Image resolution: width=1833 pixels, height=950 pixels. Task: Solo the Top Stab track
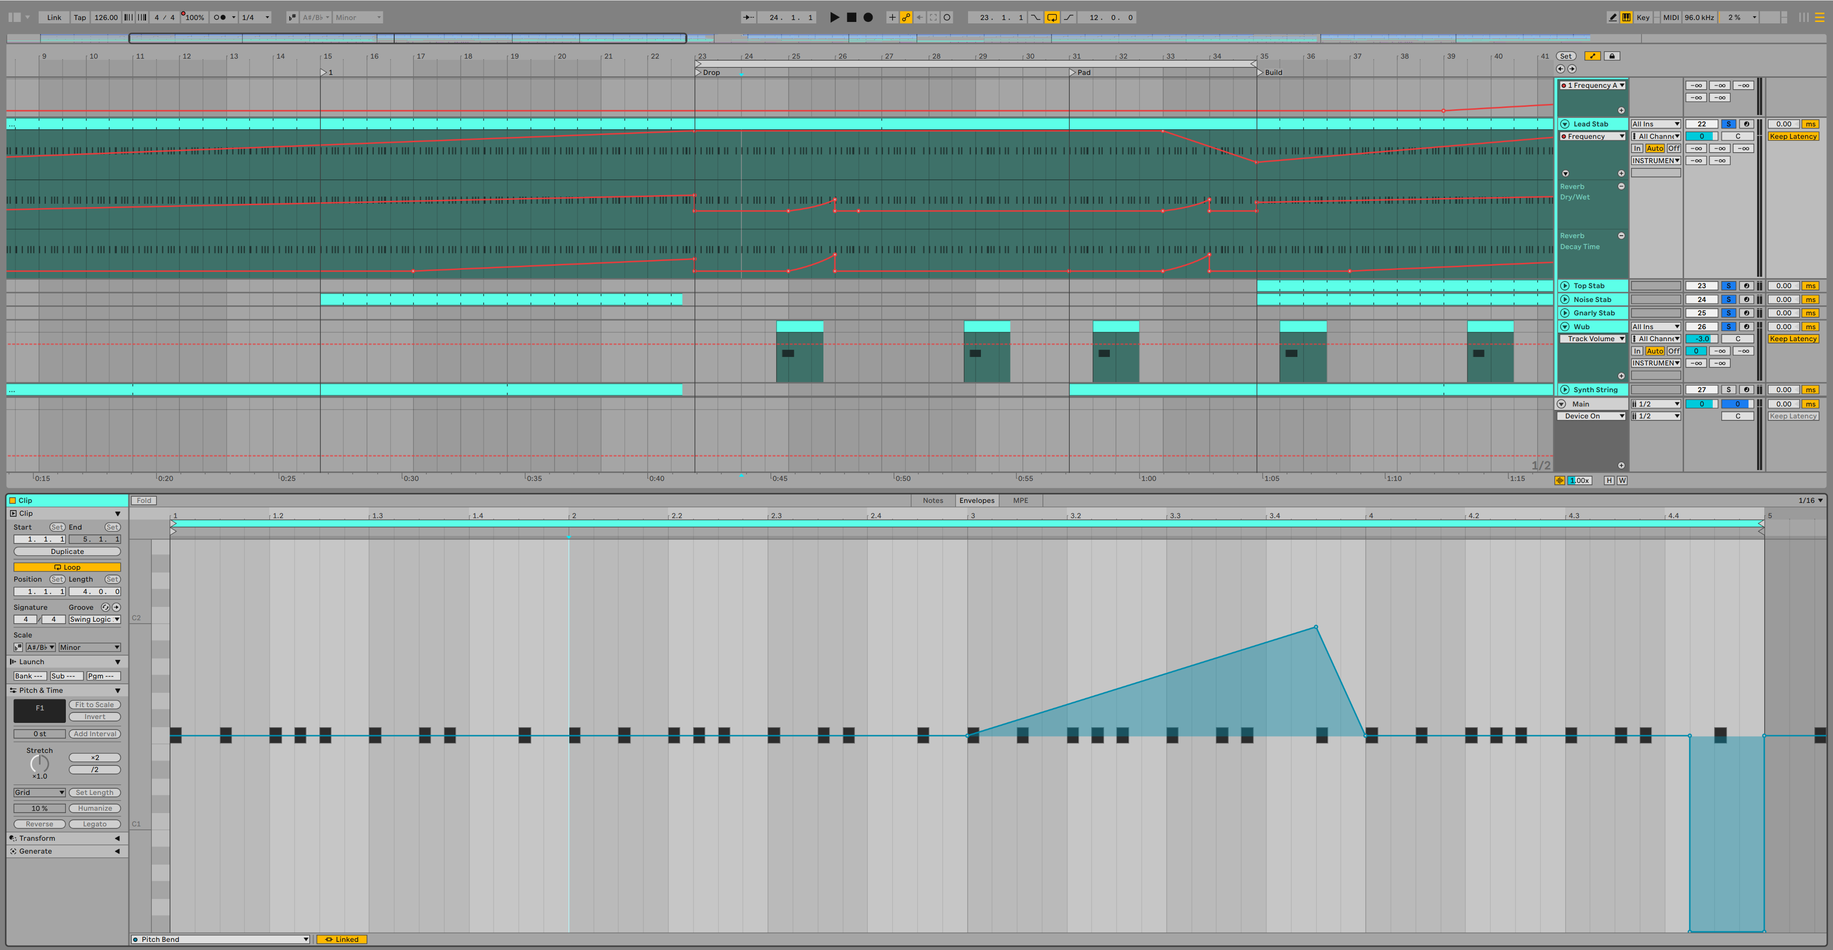click(1728, 286)
